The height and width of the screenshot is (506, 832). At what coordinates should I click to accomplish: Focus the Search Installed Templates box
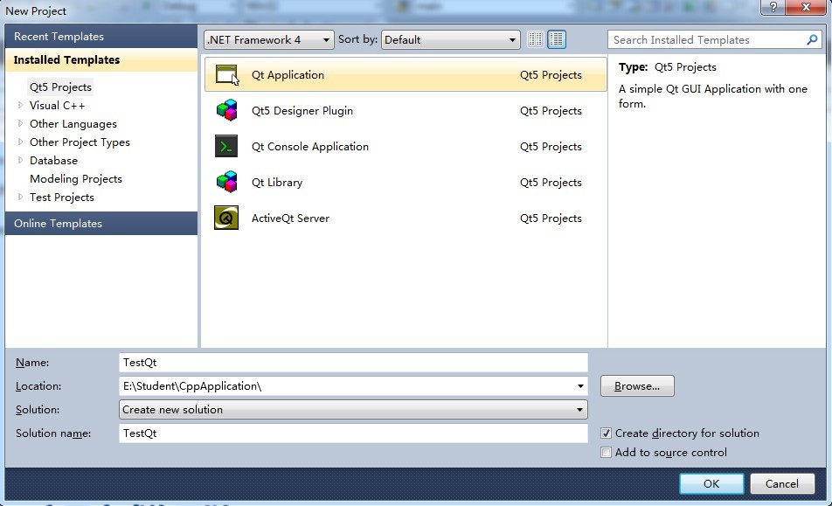[x=709, y=40]
